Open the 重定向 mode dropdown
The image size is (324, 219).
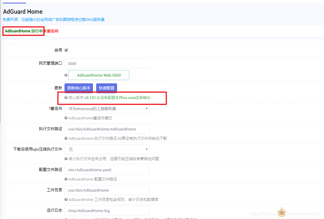[107, 109]
